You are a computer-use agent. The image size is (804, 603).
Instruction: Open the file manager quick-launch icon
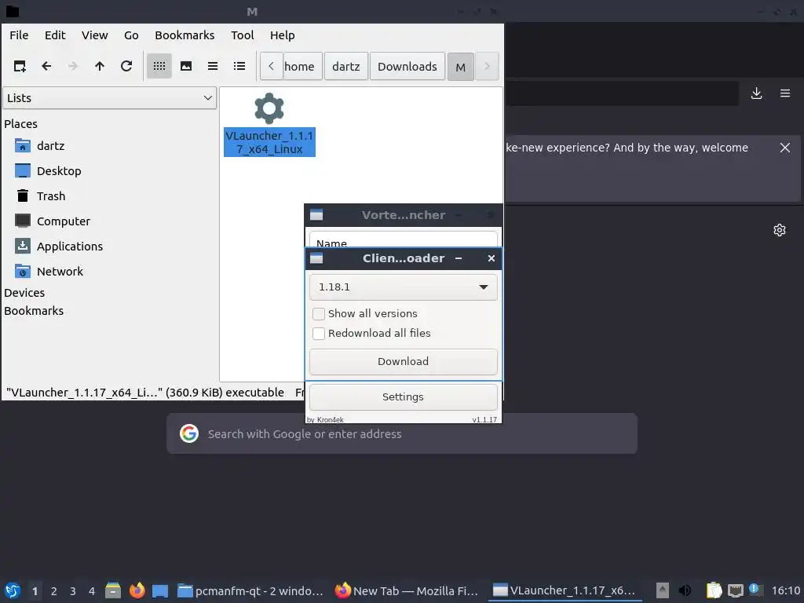[x=113, y=590]
